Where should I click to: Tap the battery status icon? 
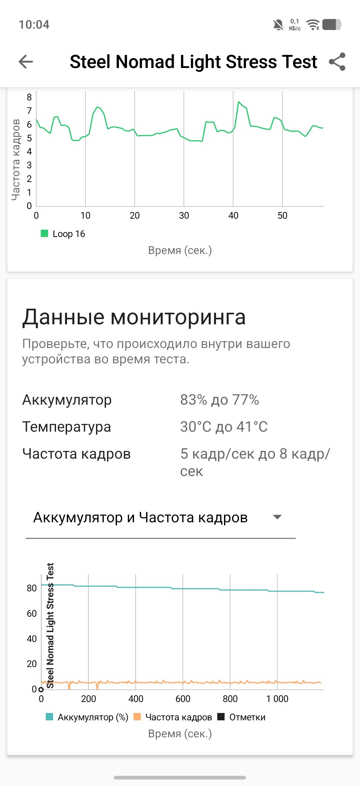(x=332, y=25)
